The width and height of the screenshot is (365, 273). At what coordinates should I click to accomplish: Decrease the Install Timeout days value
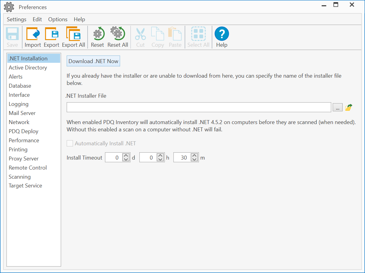pyautogui.click(x=126, y=160)
